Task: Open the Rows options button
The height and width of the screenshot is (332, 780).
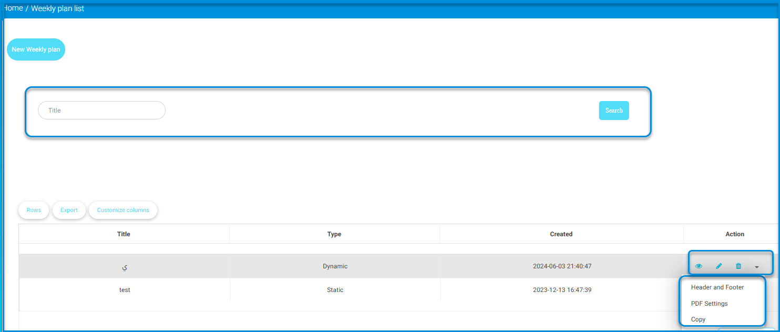Action: (x=34, y=210)
